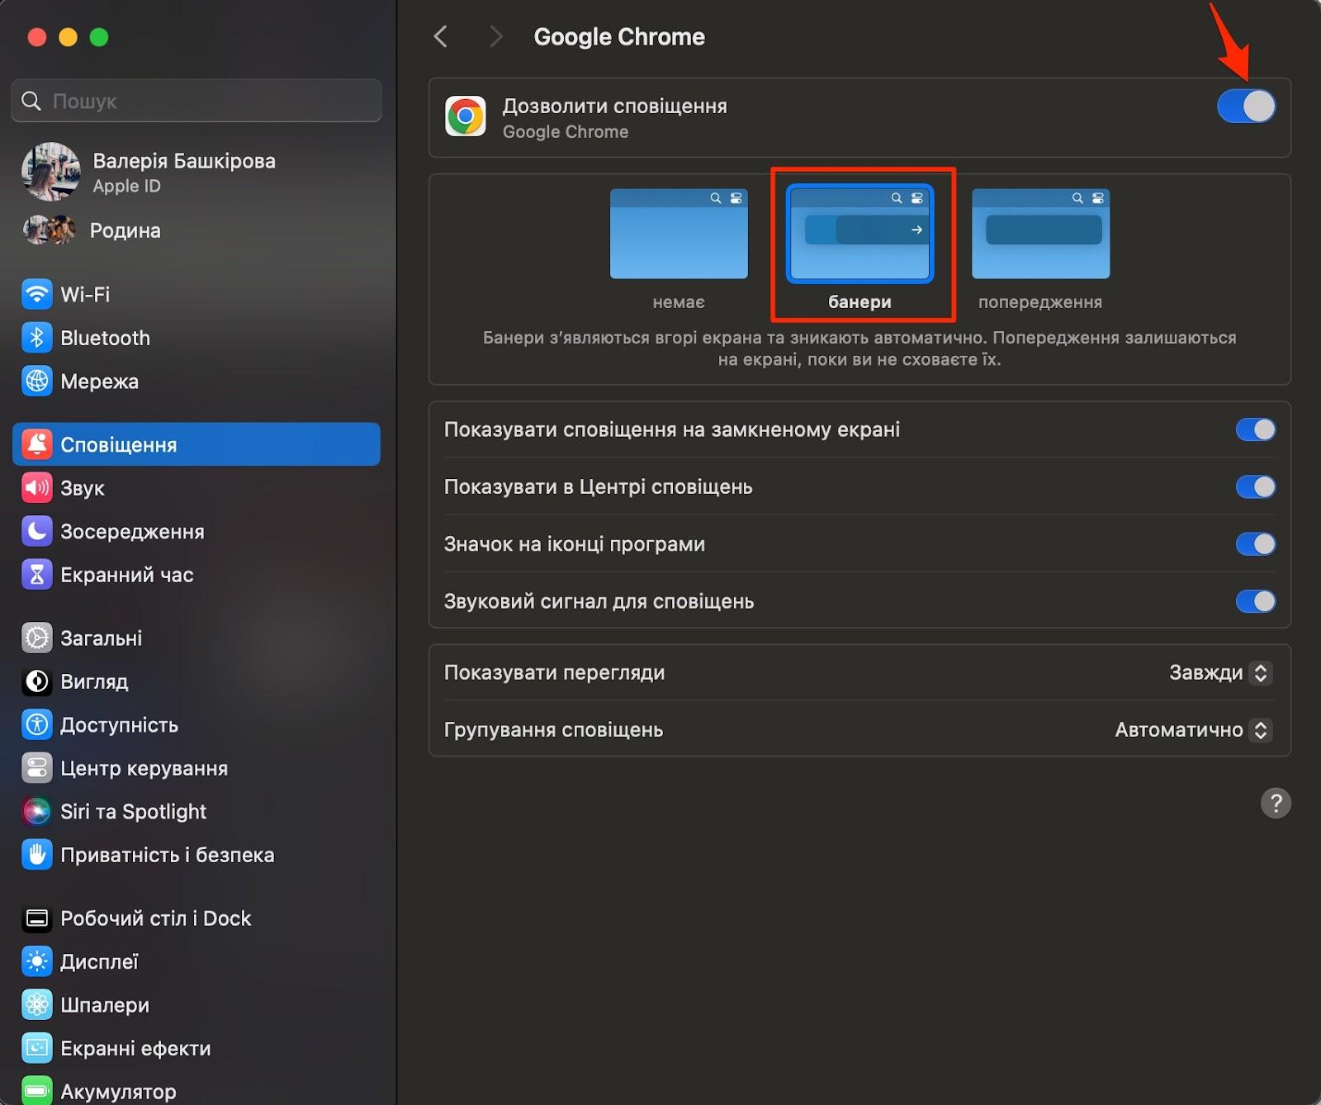The height and width of the screenshot is (1105, 1321).
Task: Open Показувати перегляди Завжди dropdown
Action: [1219, 673]
